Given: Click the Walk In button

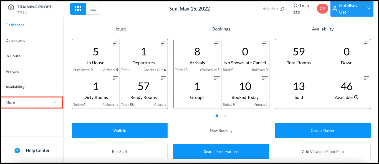Looking at the screenshot, I should click(x=120, y=130).
